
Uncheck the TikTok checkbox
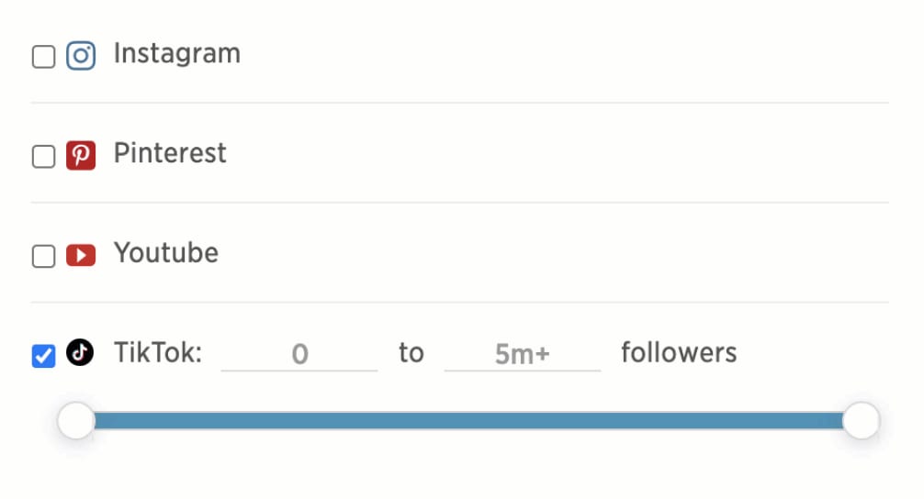[43, 356]
